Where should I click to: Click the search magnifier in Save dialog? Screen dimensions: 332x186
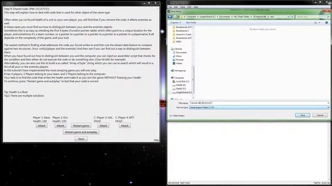coord(328,17)
